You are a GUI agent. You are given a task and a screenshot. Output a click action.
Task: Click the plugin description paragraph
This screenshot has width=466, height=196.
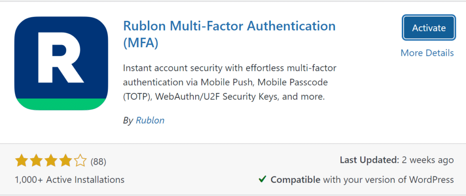point(229,82)
